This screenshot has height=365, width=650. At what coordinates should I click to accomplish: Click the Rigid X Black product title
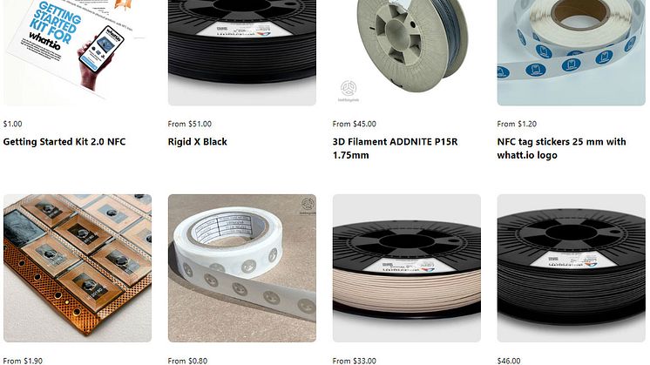tap(197, 142)
